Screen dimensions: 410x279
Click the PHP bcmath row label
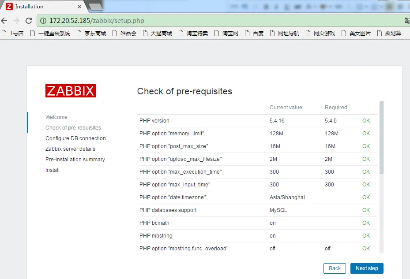pyautogui.click(x=154, y=223)
